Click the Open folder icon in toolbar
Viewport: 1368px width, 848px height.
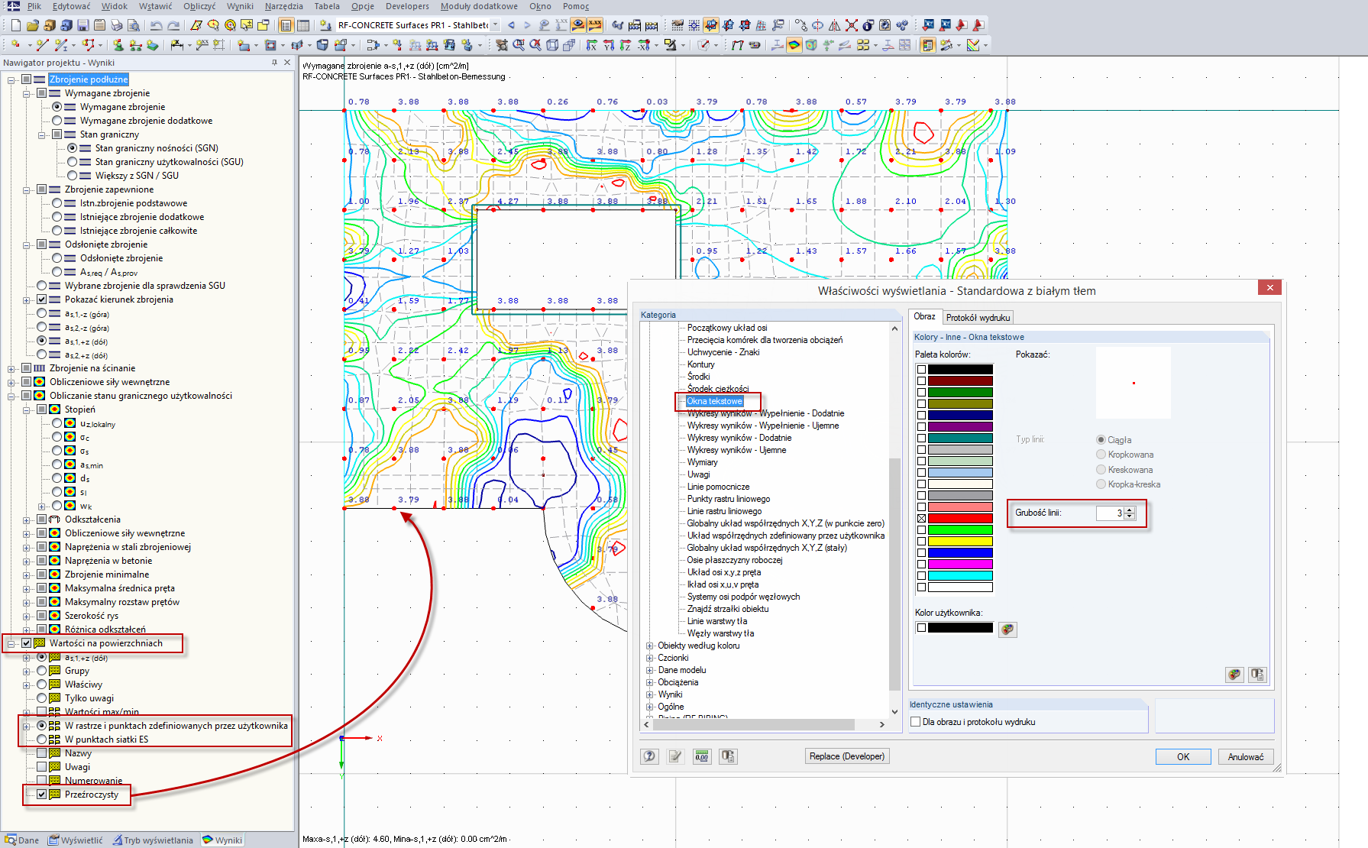click(32, 25)
